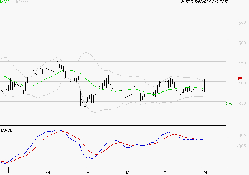
Task: Click the first M (March) timeline marker
Action: point(127,173)
